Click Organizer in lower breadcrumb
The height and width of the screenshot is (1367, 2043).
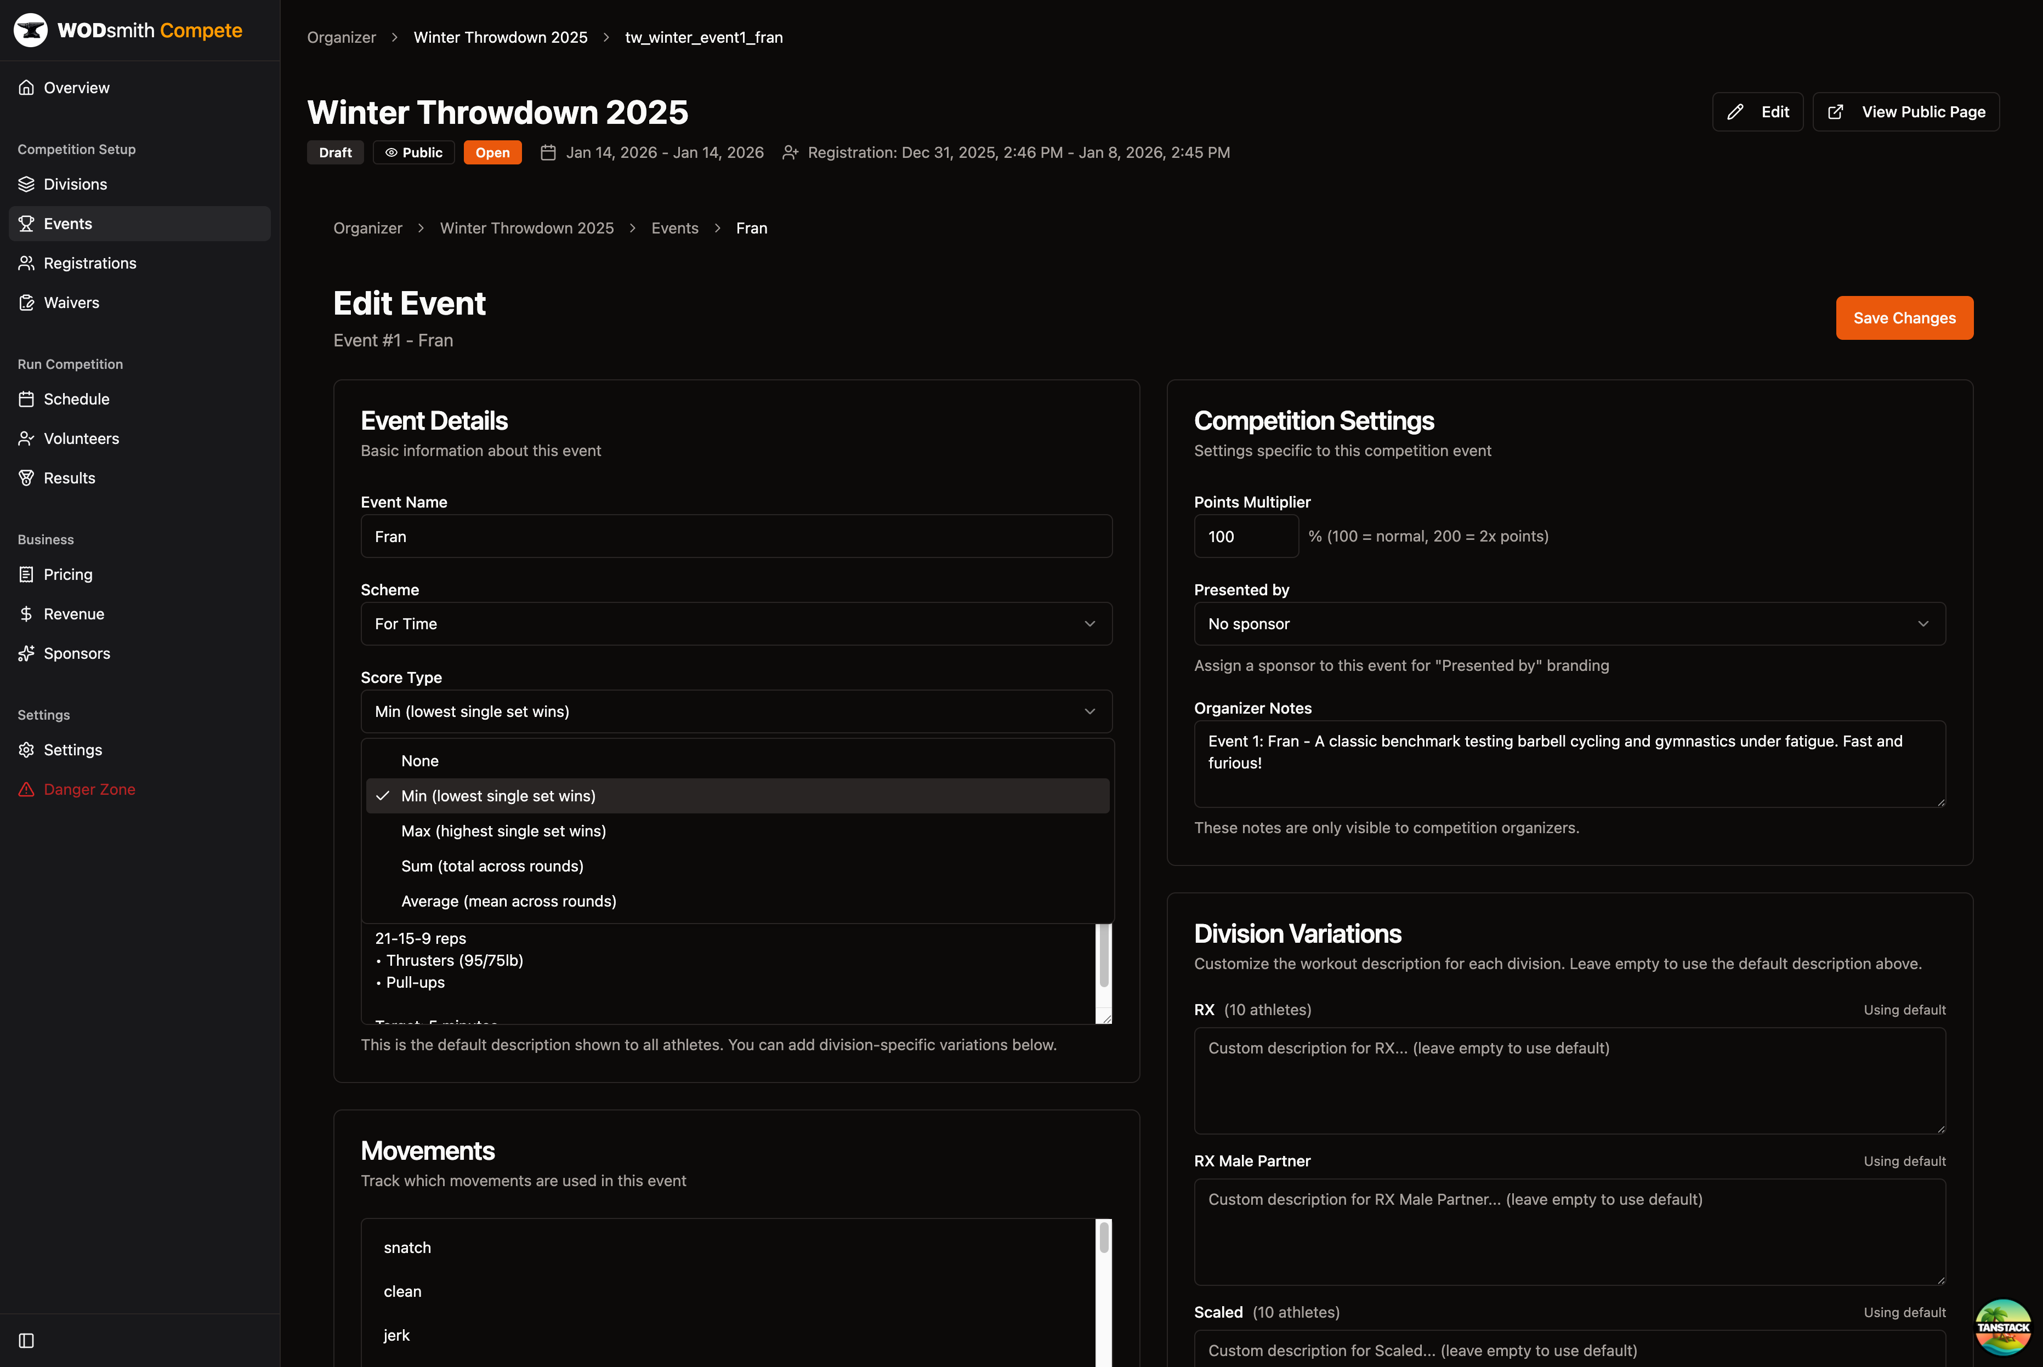[368, 227]
